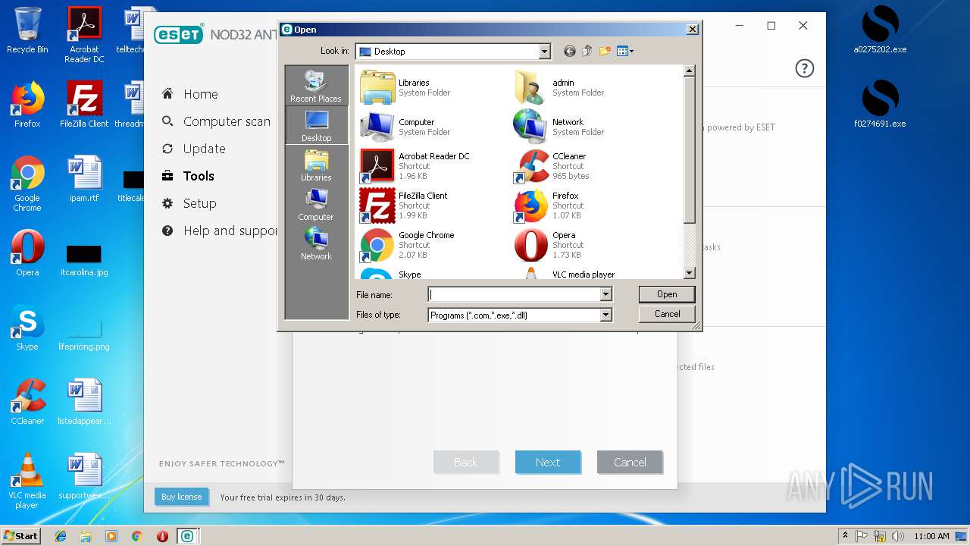Open the Recycle Bin desktop icon

[27, 30]
